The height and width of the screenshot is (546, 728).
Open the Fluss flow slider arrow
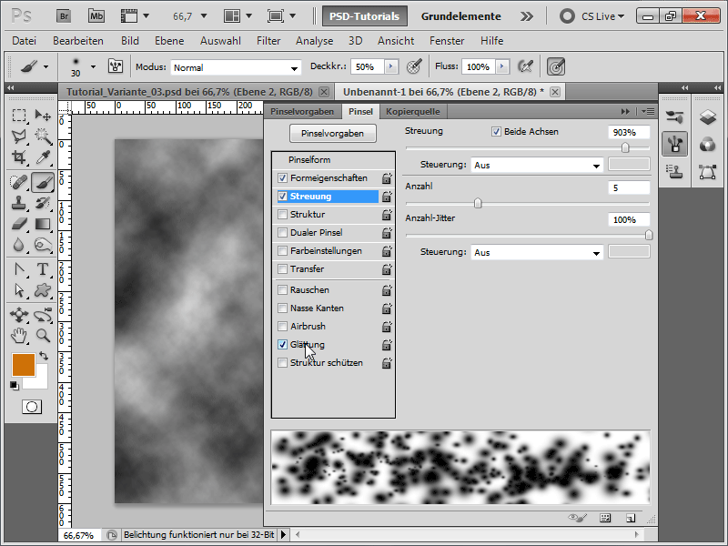[502, 66]
